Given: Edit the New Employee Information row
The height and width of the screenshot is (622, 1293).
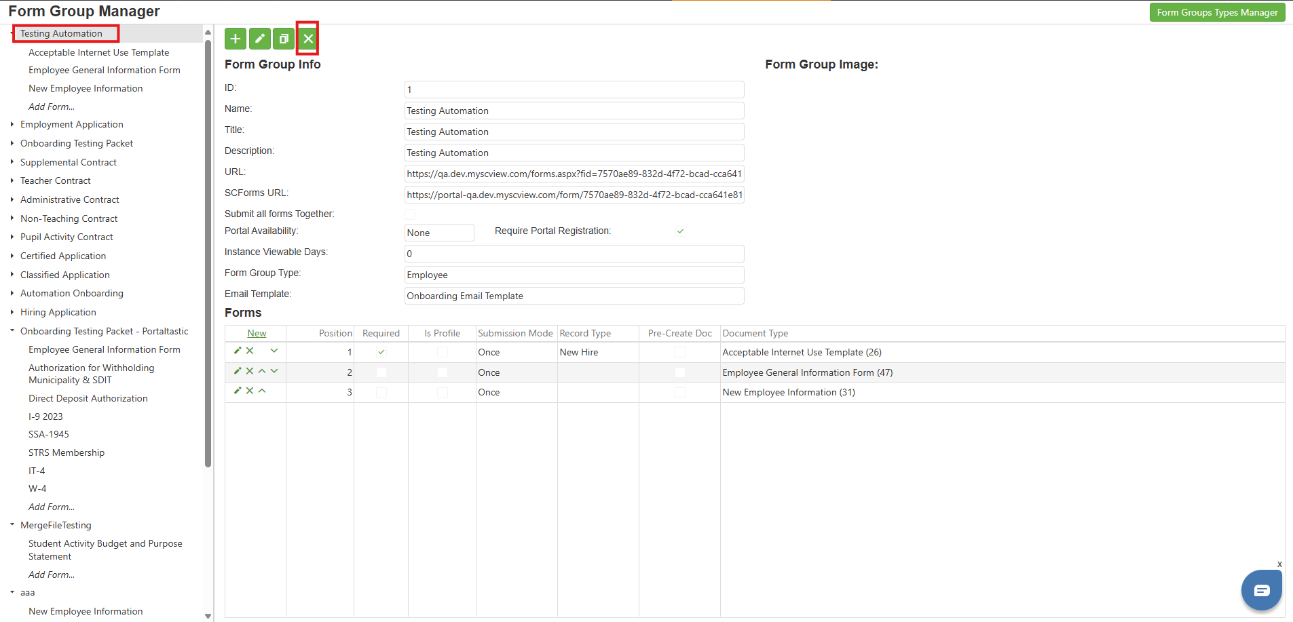Looking at the screenshot, I should tap(238, 391).
